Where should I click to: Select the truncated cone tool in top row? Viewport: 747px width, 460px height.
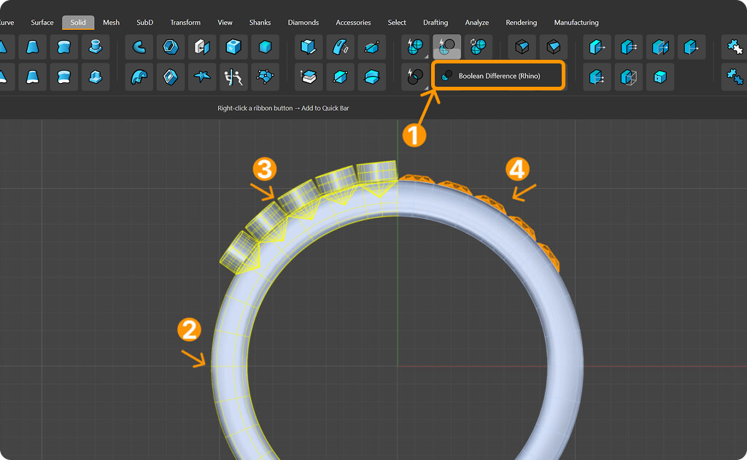32,47
